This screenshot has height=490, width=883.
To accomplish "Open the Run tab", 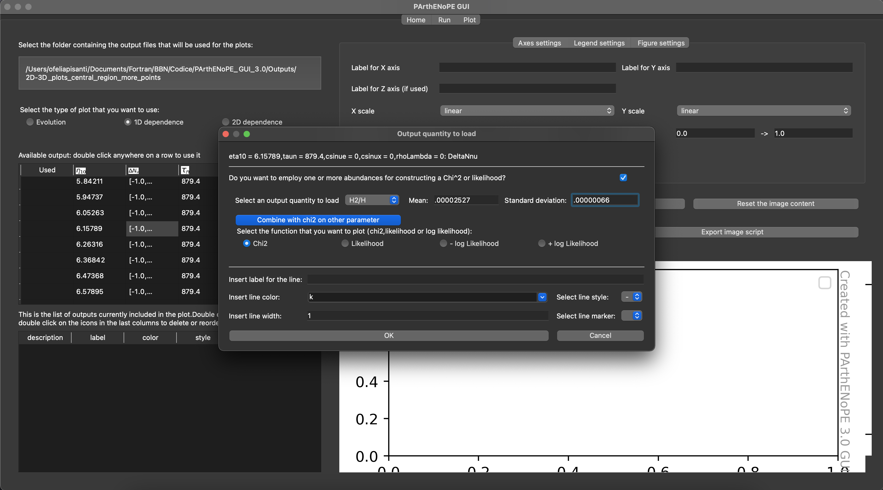I will coord(444,20).
